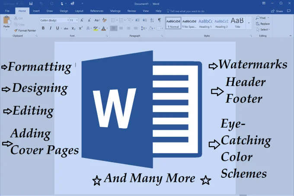Switch to the References tab
The image size is (294, 196).
pos(97,11)
